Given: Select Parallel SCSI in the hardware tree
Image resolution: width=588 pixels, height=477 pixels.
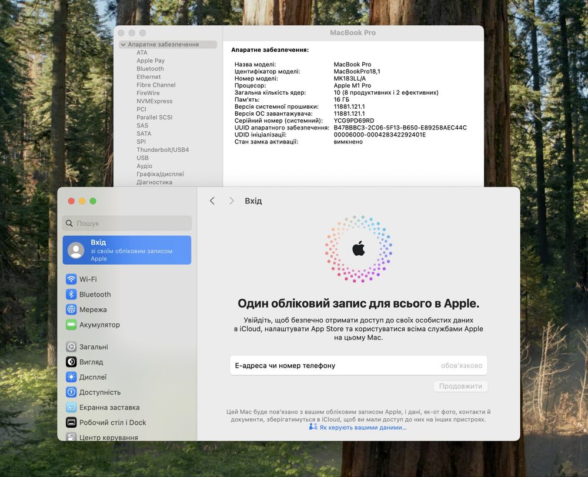Looking at the screenshot, I should [x=155, y=118].
